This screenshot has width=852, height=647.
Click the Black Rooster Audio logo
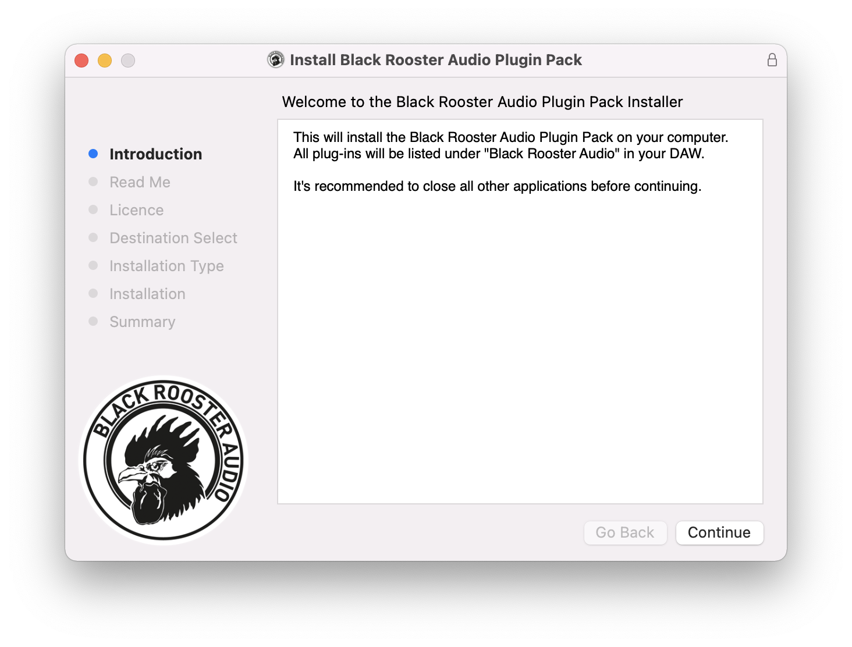[x=164, y=460]
